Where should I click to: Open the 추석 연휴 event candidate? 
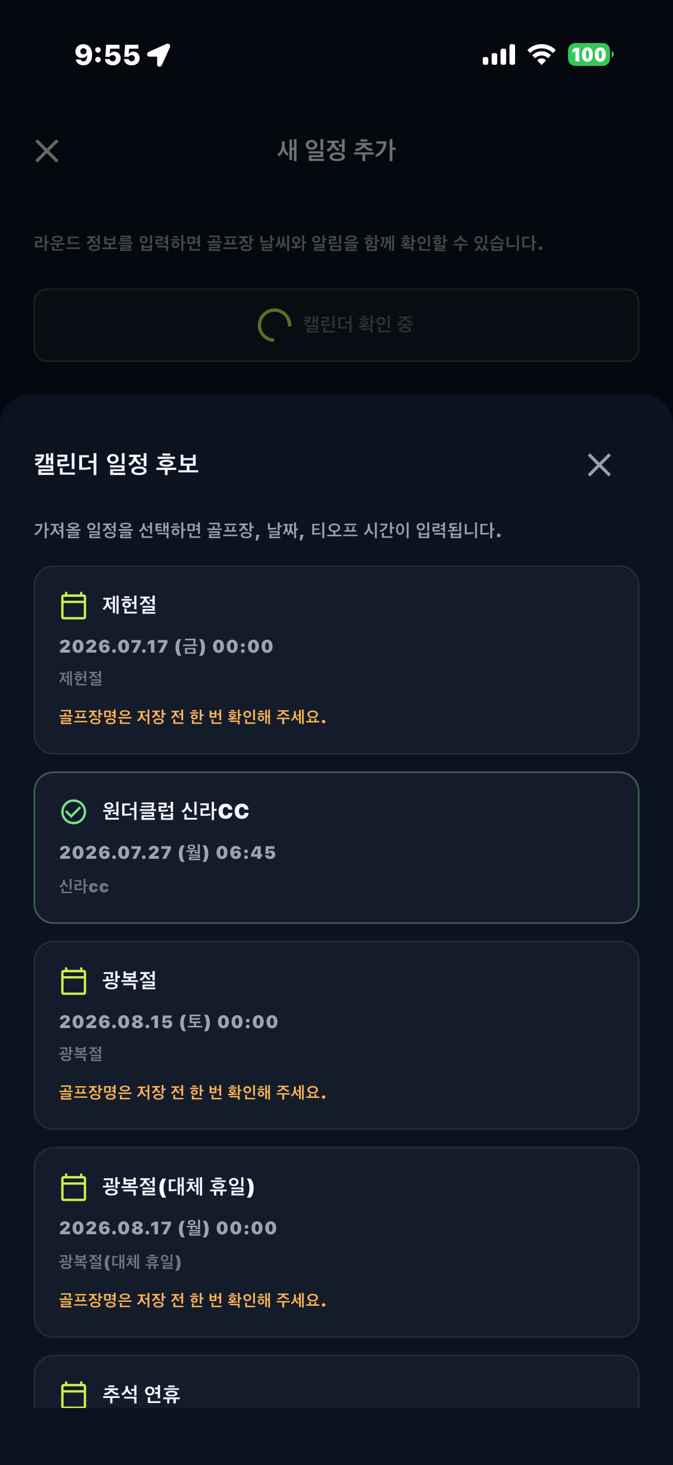coord(336,1381)
